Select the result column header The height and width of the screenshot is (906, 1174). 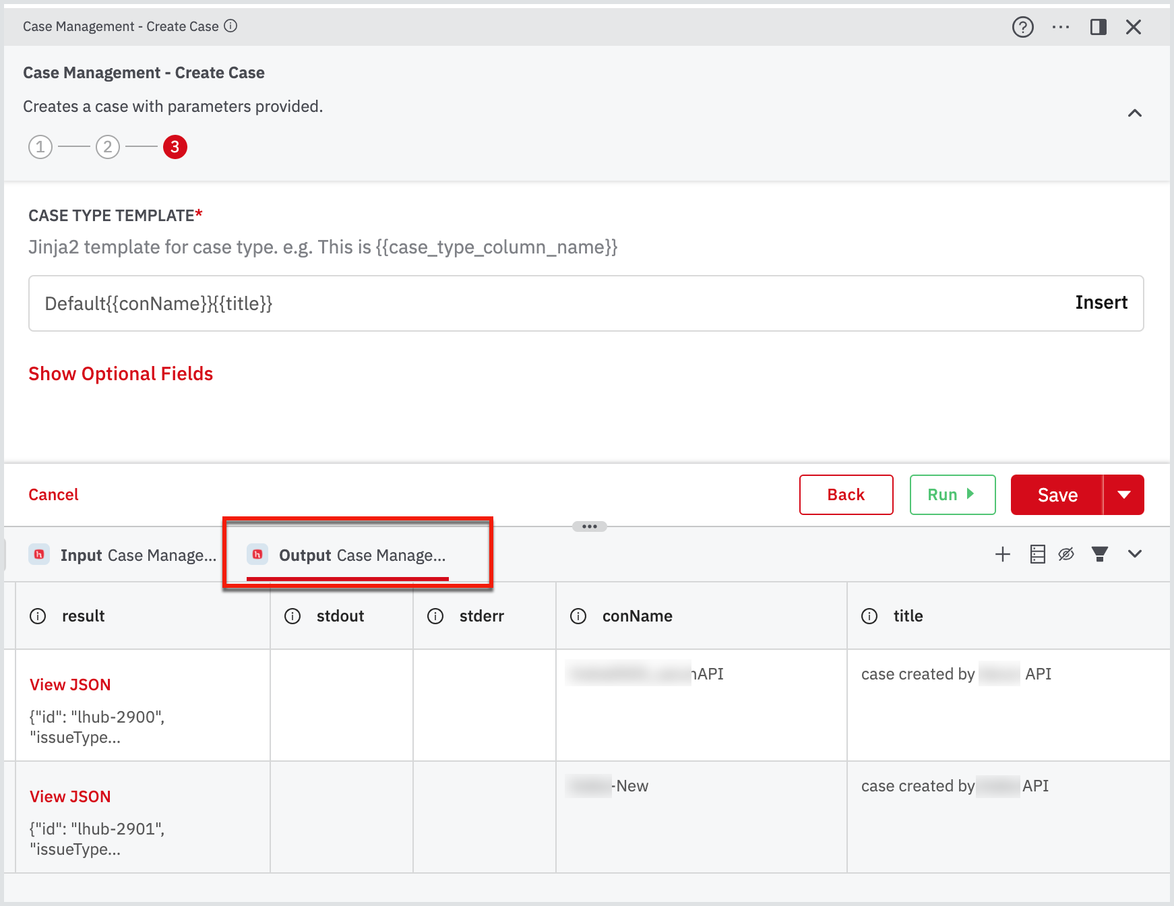(x=143, y=616)
